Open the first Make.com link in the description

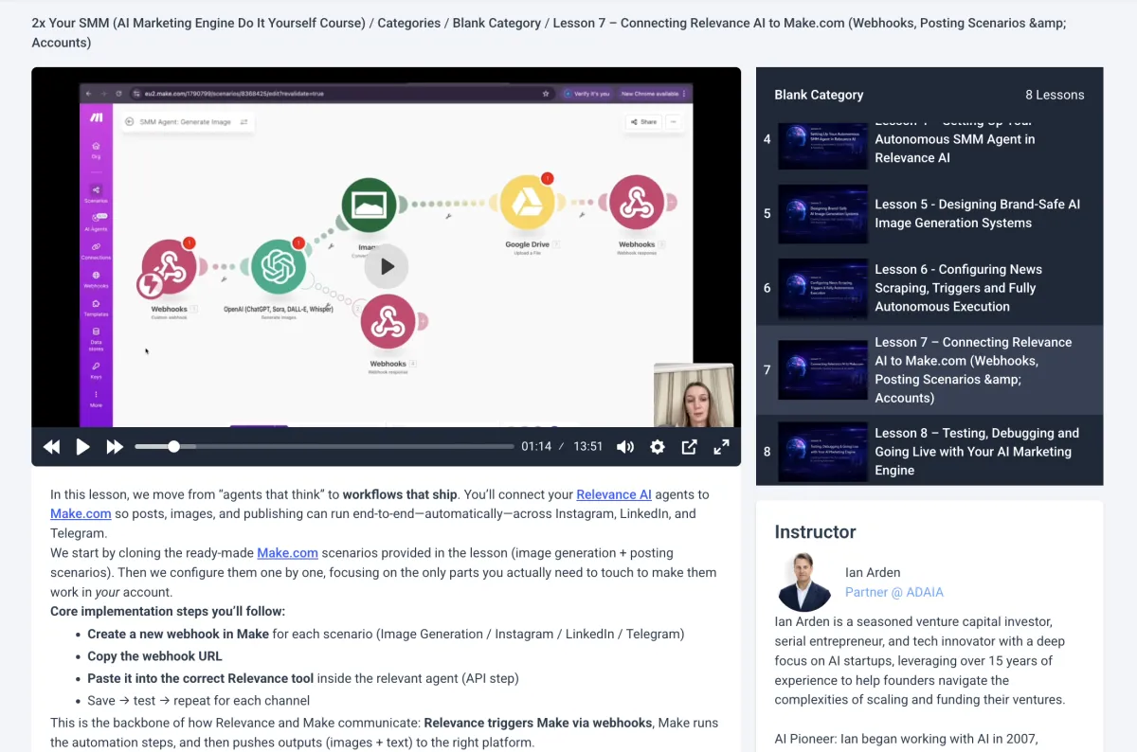click(81, 513)
